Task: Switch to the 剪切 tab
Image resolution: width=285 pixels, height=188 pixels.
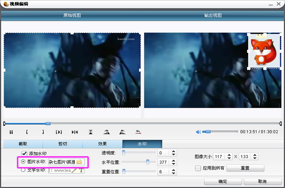Action: pos(63,144)
